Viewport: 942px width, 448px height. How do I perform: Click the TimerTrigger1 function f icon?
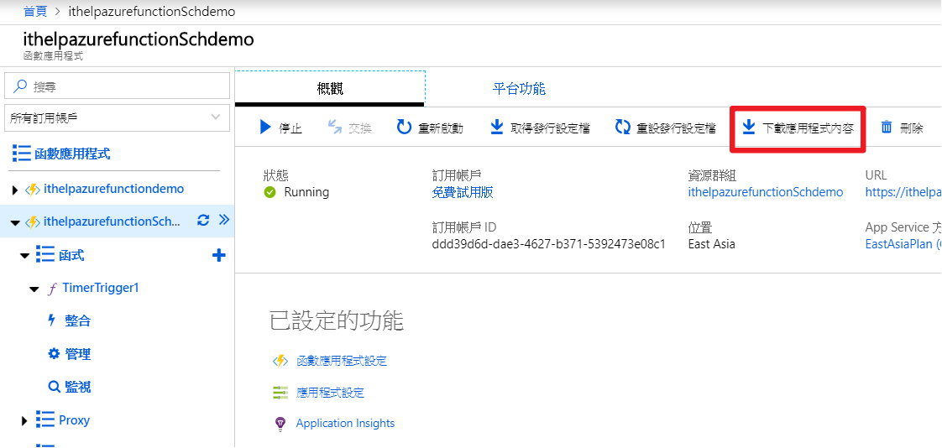click(x=52, y=289)
